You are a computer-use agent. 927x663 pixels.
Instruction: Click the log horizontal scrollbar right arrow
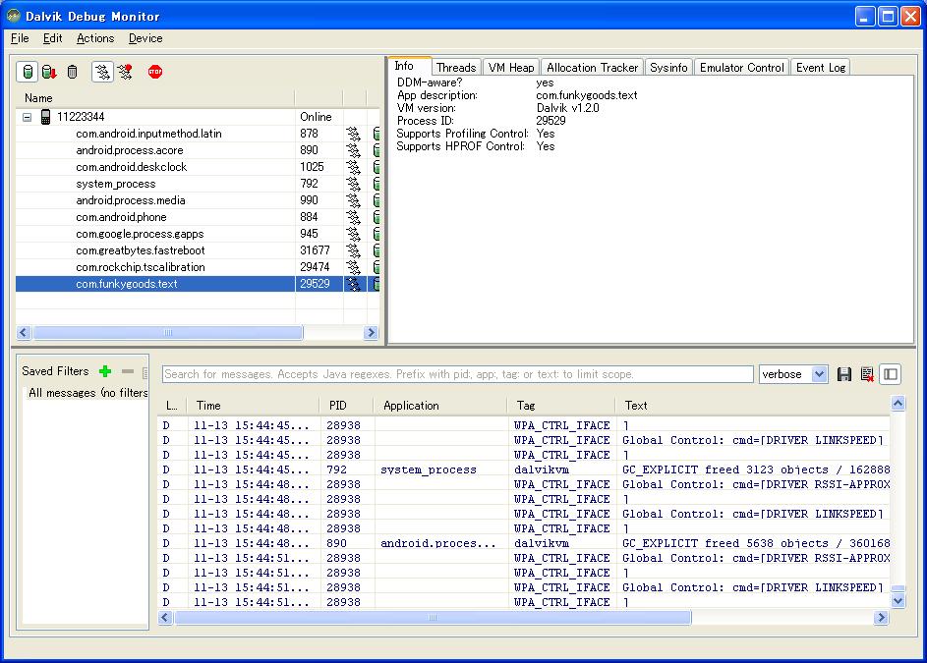(882, 618)
